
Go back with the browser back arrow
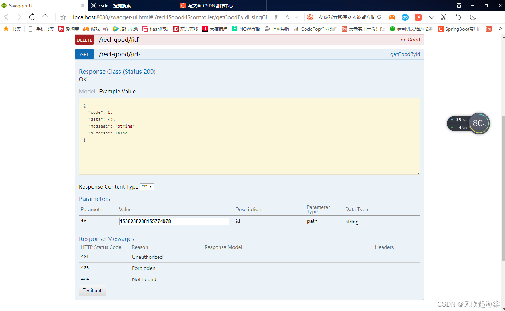(x=6, y=17)
